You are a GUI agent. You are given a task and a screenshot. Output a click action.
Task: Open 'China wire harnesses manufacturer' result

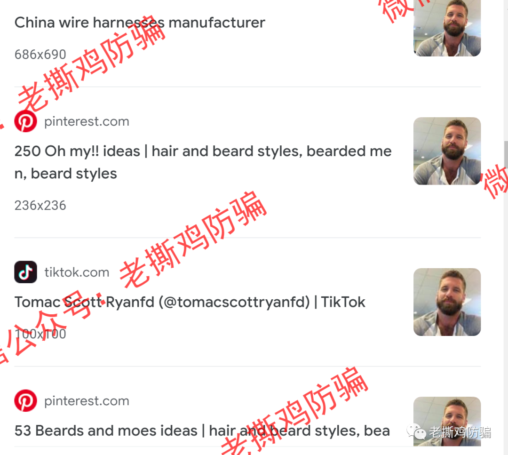[x=140, y=23]
